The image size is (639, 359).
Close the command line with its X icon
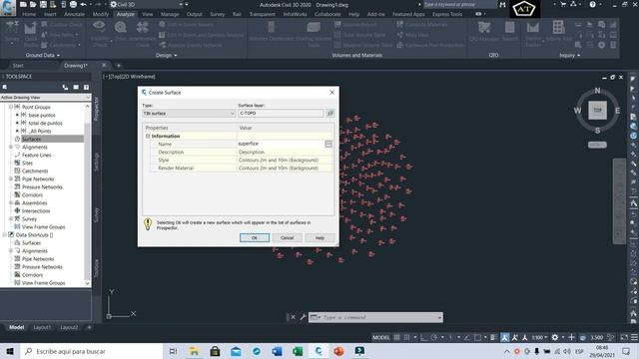pos(293,317)
